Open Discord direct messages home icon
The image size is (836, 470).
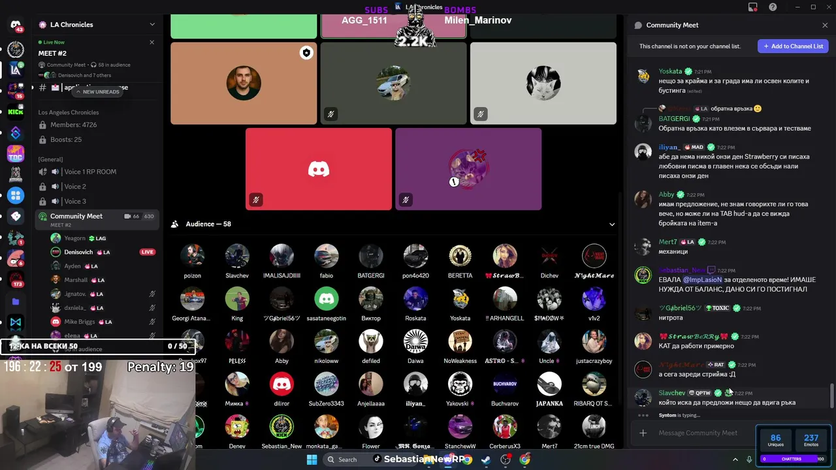click(x=16, y=25)
